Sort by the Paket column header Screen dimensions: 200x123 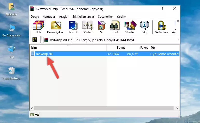138,48
